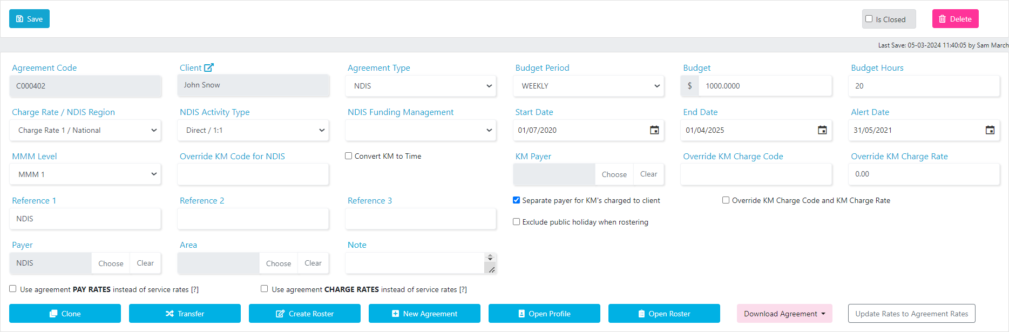The image size is (1009, 332).
Task: Choose an Area
Action: pos(279,263)
